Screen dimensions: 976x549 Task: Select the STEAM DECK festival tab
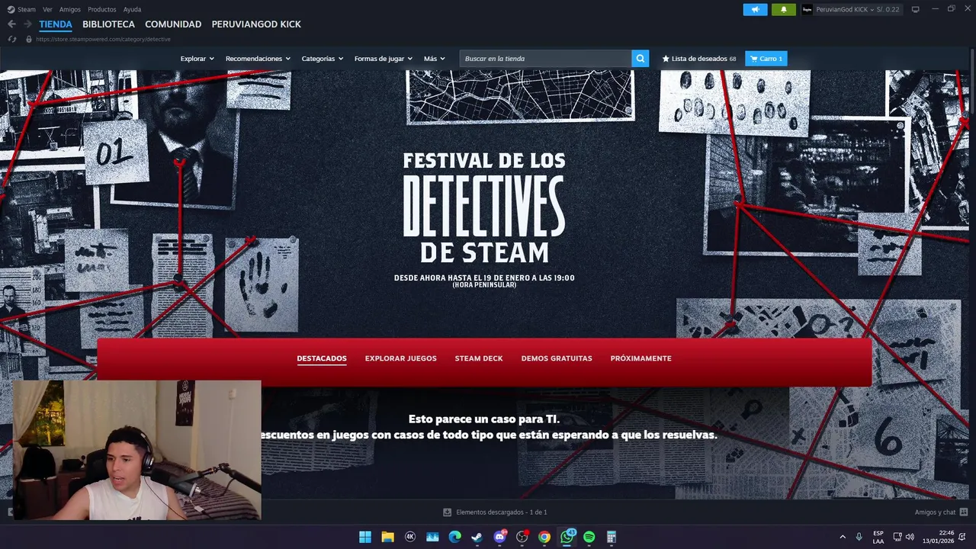[x=479, y=358]
